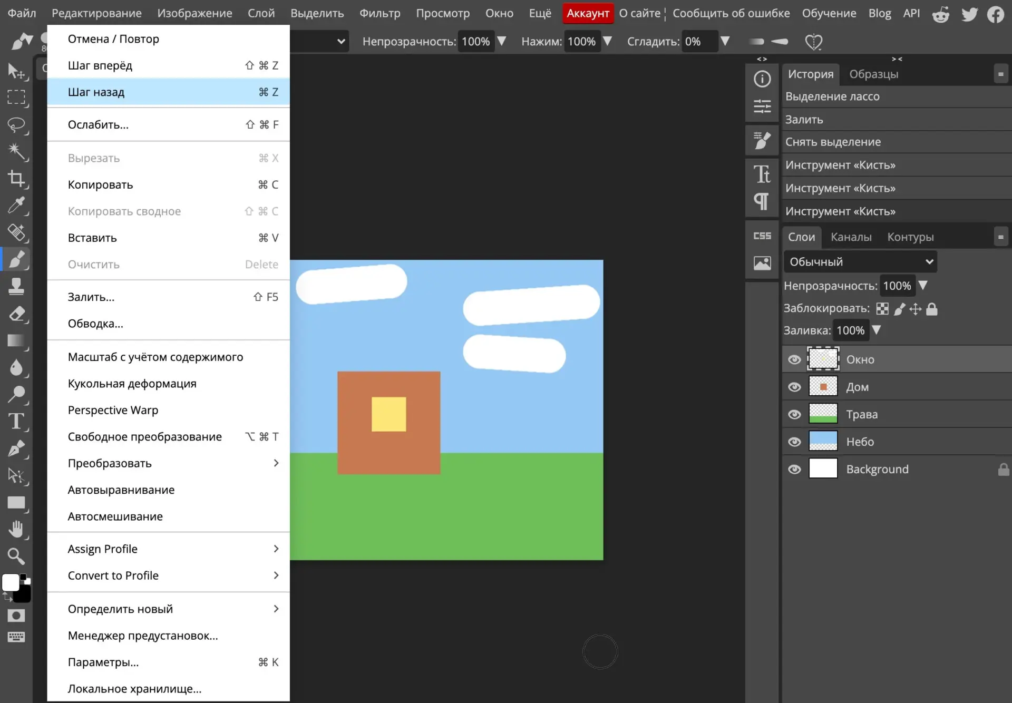
Task: Select the Eyedropper tool
Action: coord(16,206)
